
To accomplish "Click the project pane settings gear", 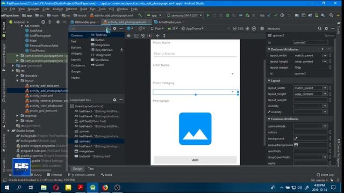I will 58,22.
